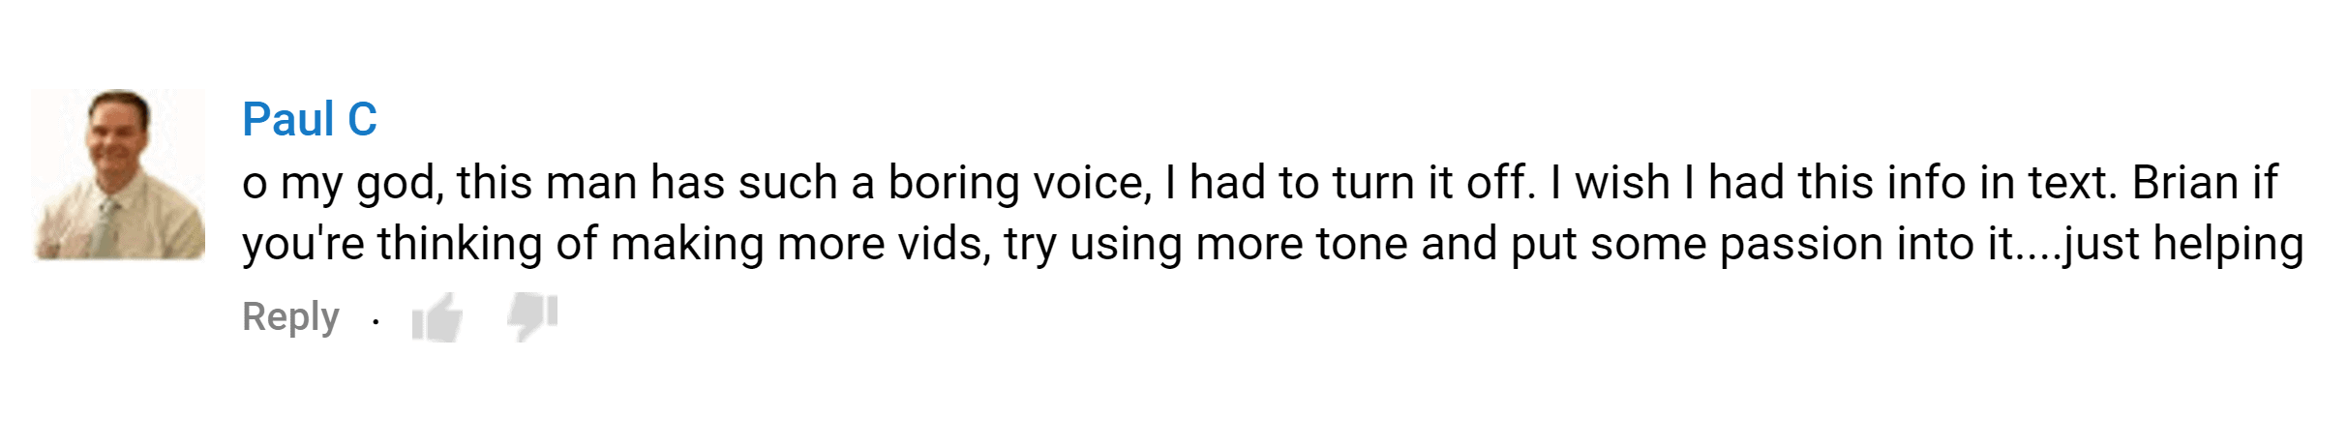Click "o my god" at comment start
Viewport: 2348px width, 447px height.
pos(343,184)
